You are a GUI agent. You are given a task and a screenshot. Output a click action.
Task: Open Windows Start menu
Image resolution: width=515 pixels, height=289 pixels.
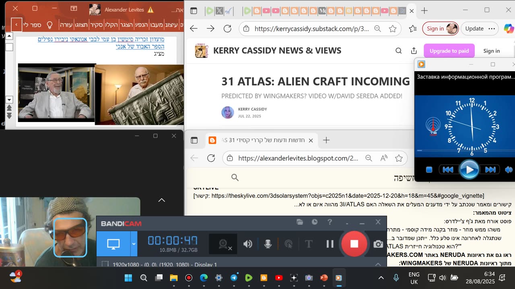pos(128,278)
